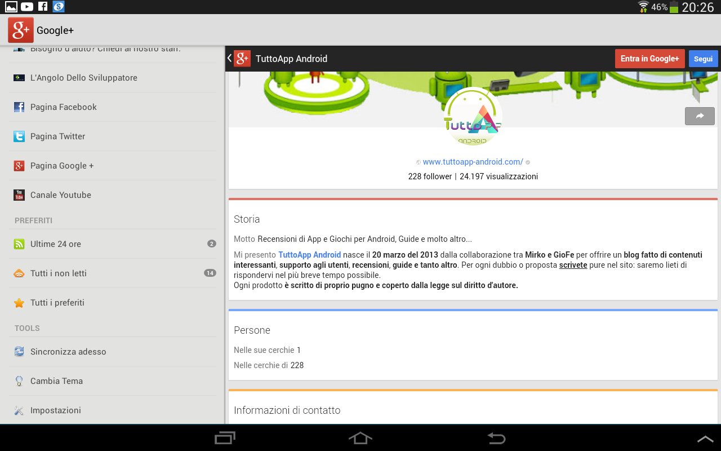Share the profile with the arrow button
This screenshot has height=451, width=721.
coord(700,116)
